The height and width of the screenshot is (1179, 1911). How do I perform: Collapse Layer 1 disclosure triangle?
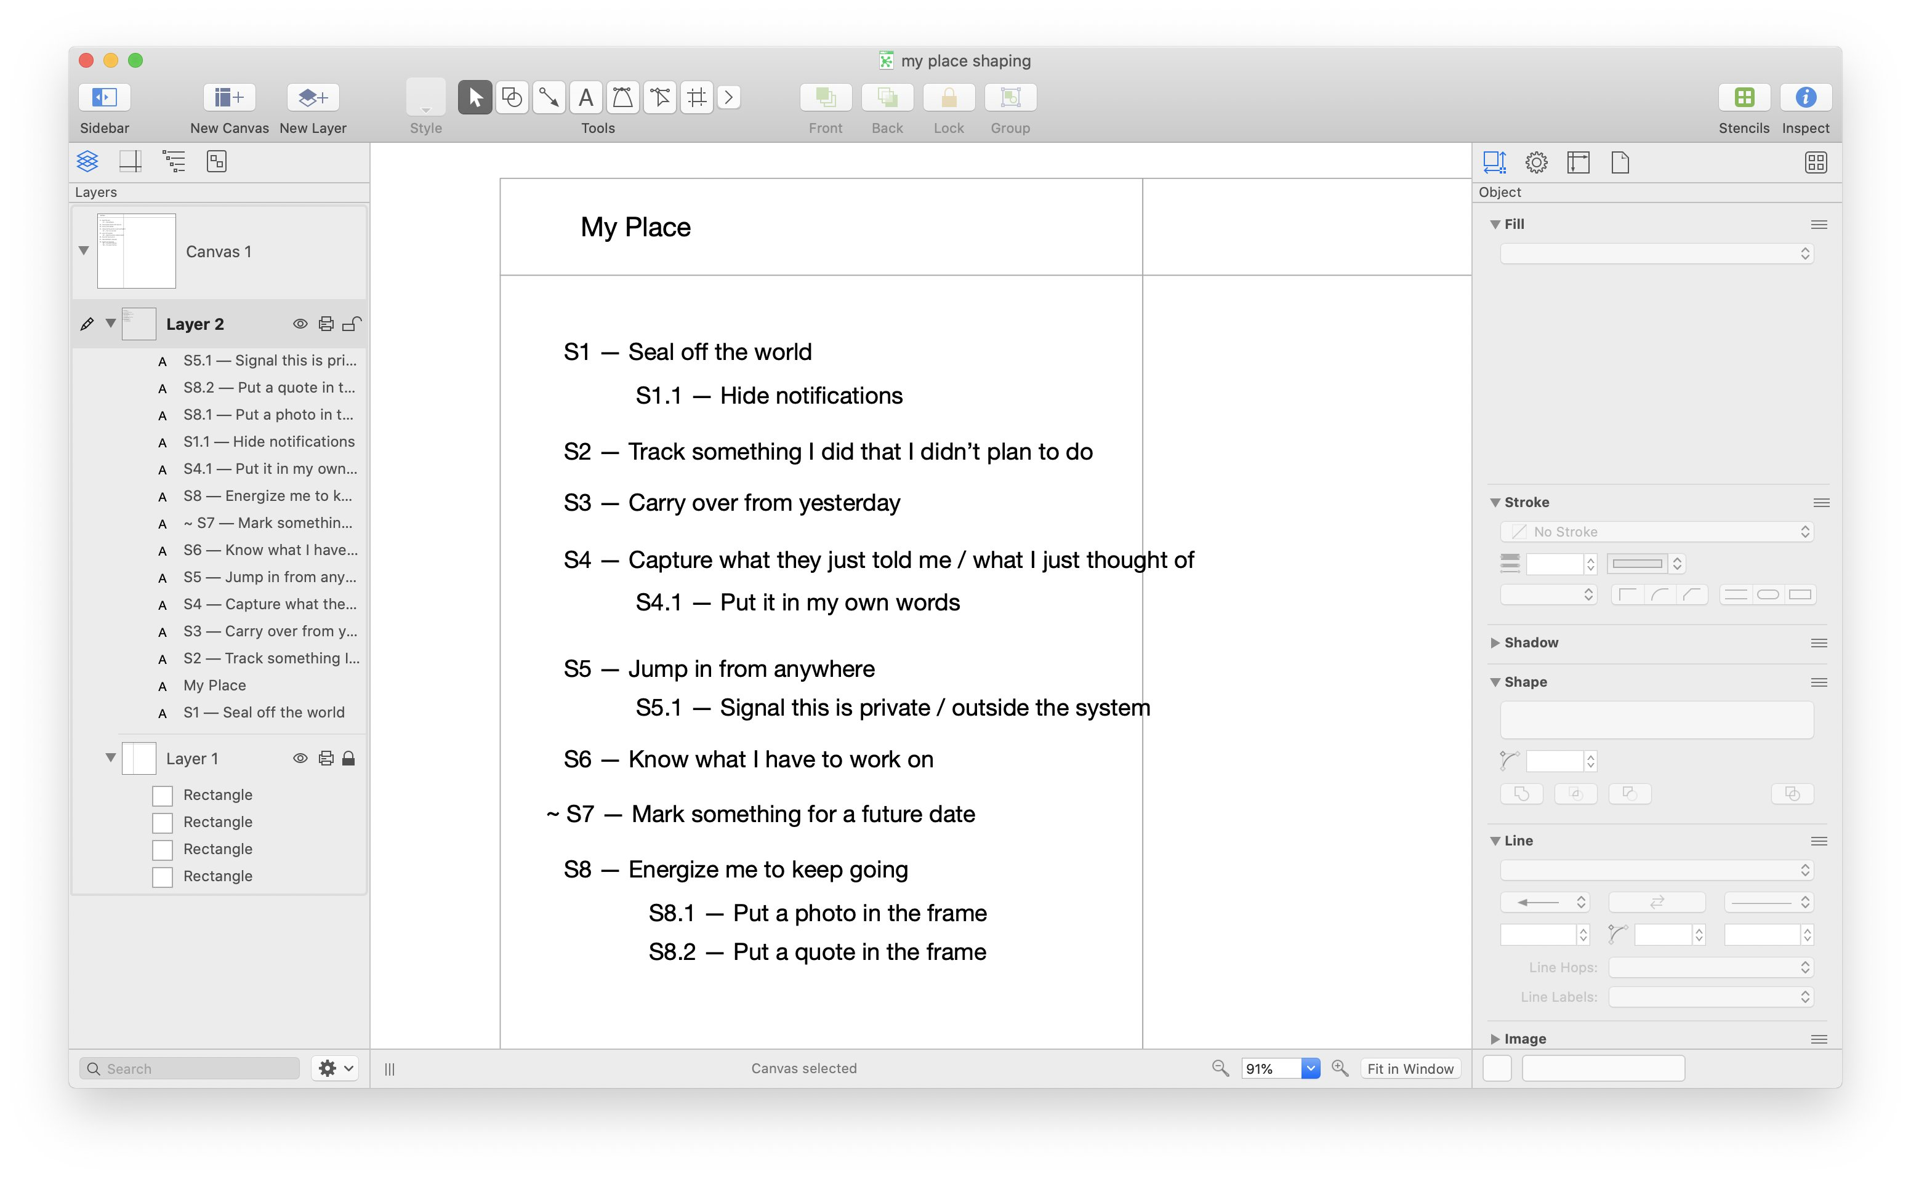111,757
